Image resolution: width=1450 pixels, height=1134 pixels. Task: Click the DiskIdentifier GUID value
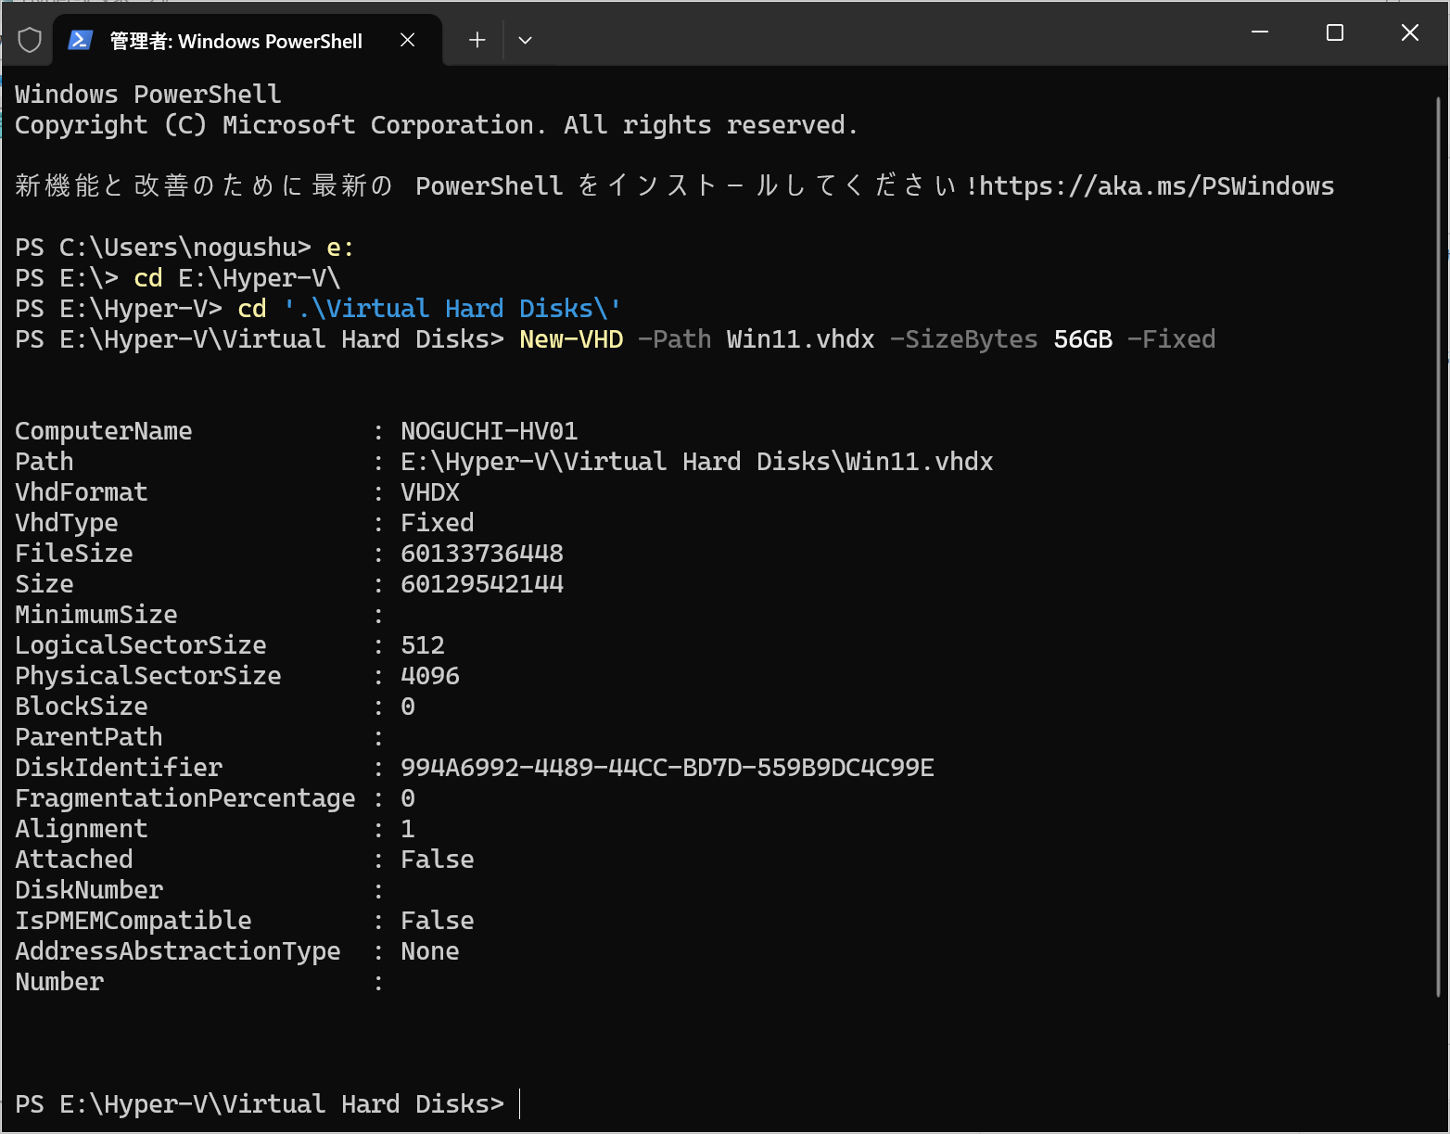pos(668,768)
